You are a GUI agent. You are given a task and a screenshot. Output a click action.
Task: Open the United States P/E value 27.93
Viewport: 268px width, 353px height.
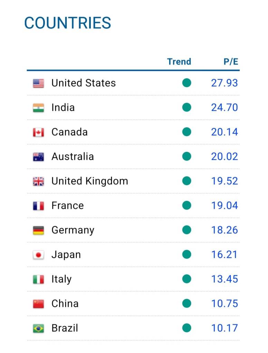tap(224, 83)
